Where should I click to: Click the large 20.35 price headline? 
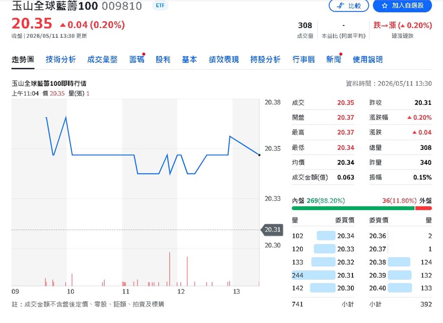pos(32,23)
